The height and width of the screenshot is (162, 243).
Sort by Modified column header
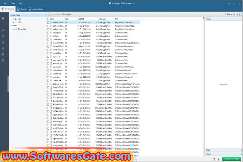pos(81,19)
